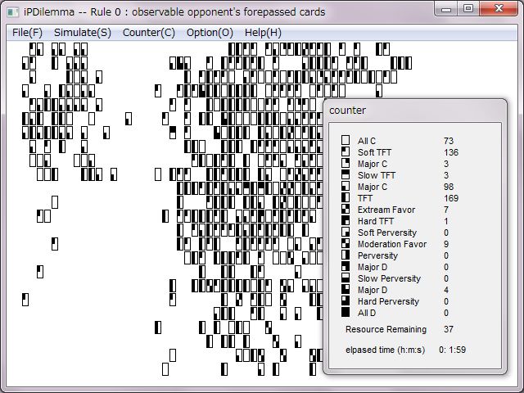This screenshot has width=524, height=393.
Task: Select the 'Hard TFT' label text
Action: click(376, 221)
